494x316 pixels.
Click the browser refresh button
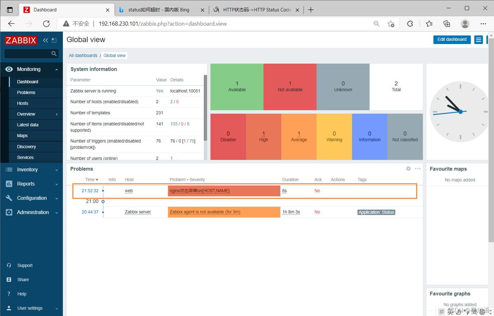pos(46,24)
